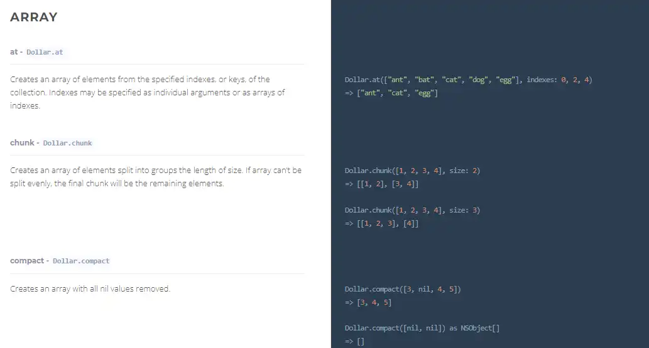Click the [[1, 2, 3], [4]] result
The width and height of the screenshot is (649, 348).
(381, 223)
